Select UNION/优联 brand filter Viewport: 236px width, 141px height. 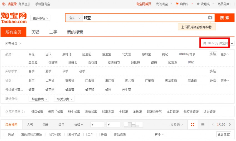coord(187,54)
